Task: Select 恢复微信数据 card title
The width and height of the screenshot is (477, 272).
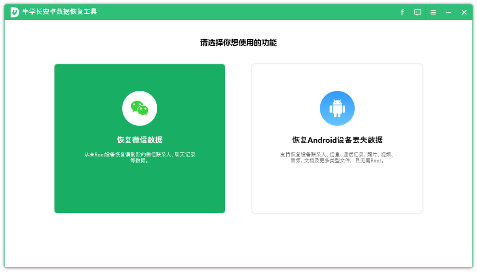Action: (140, 140)
